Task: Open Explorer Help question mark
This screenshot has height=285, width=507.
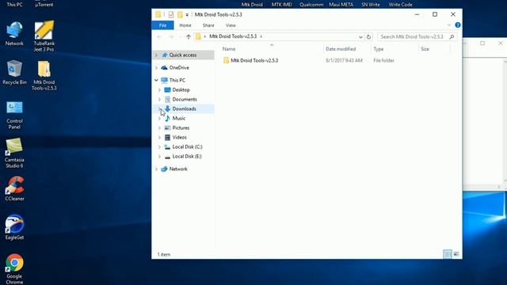Action: [458, 25]
